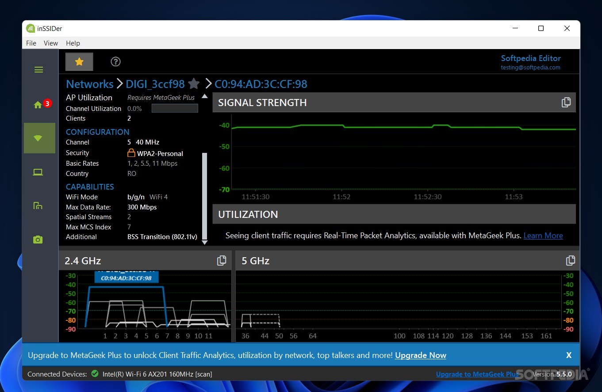Click the CAPABILITIES section header
602x392 pixels.
point(90,186)
